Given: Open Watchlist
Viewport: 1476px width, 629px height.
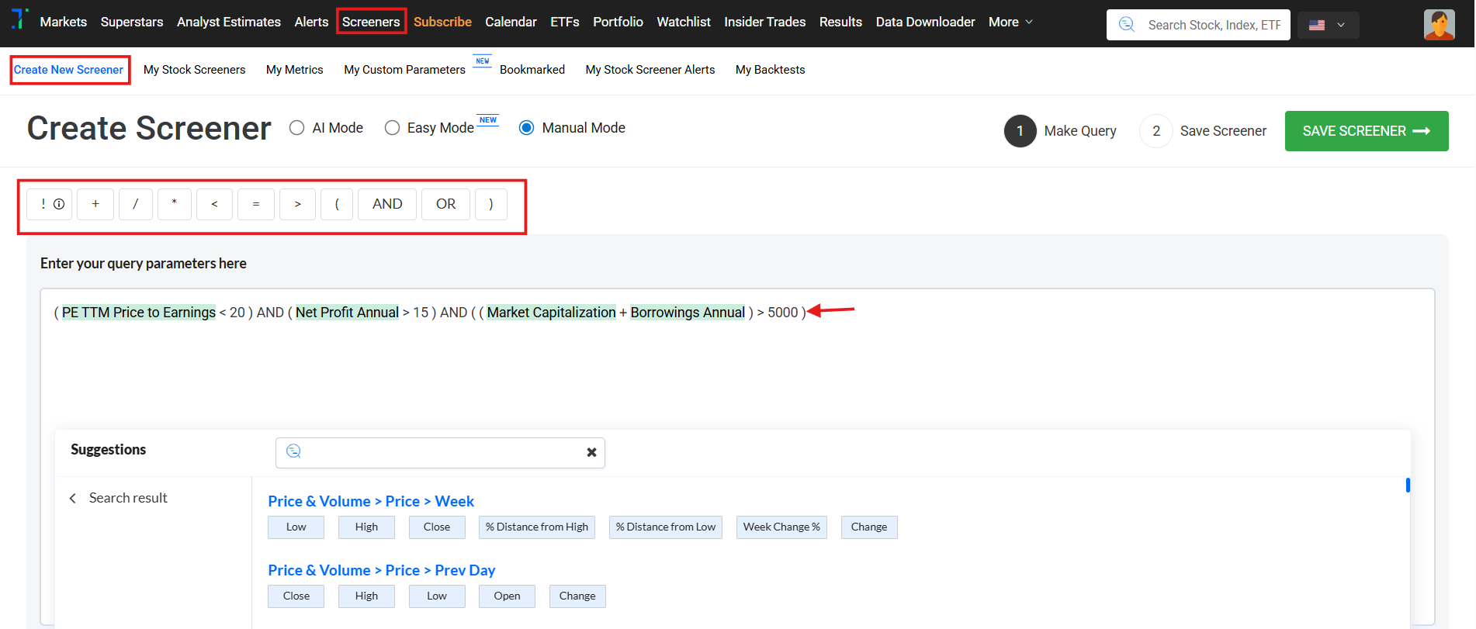Looking at the screenshot, I should click(684, 22).
